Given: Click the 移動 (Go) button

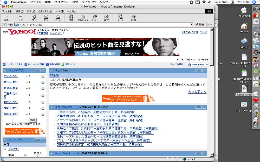Looking at the screenshot, I should point(199,25).
